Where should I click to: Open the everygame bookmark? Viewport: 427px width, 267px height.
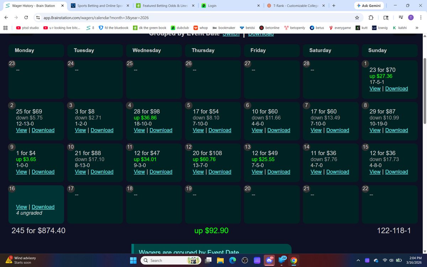pos(340,28)
